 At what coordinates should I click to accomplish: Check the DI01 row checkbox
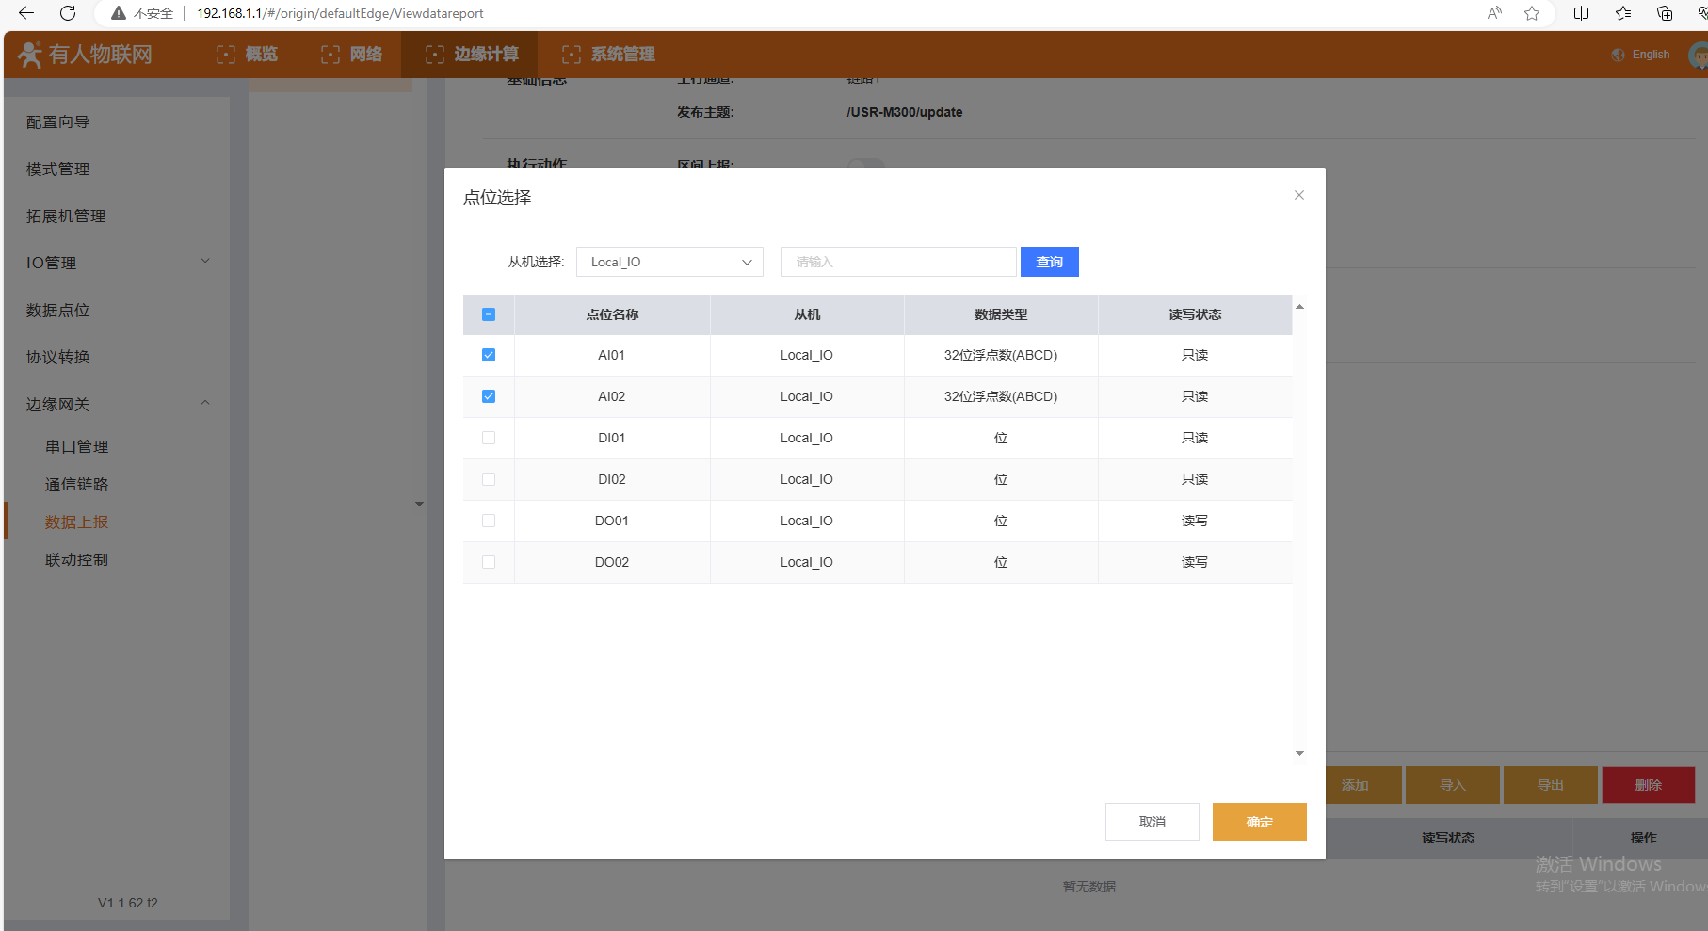(489, 438)
